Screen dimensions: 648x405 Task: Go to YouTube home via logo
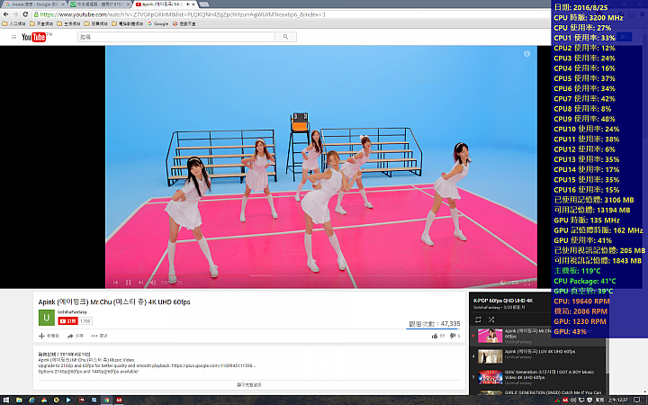[36, 37]
